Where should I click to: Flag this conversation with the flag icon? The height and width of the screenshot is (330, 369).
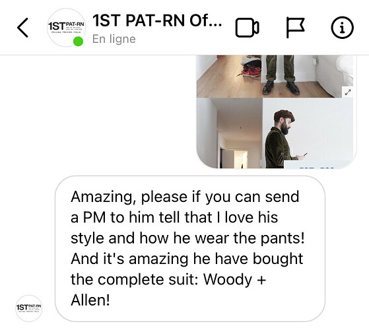coord(295,28)
